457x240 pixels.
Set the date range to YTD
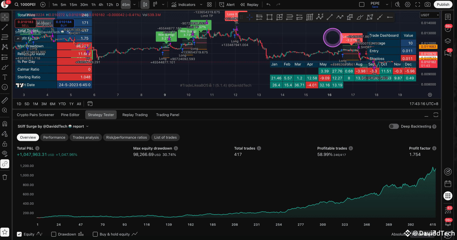tap(62, 104)
